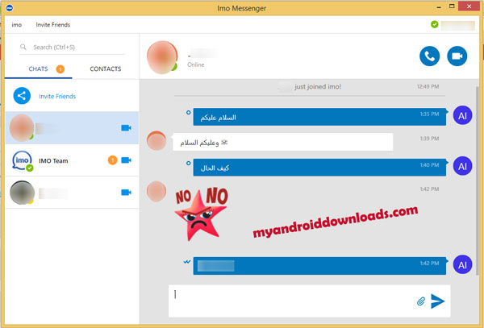Maximize the Imo Messenger window
Viewport: 484px width, 328px height.
[x=452, y=6]
